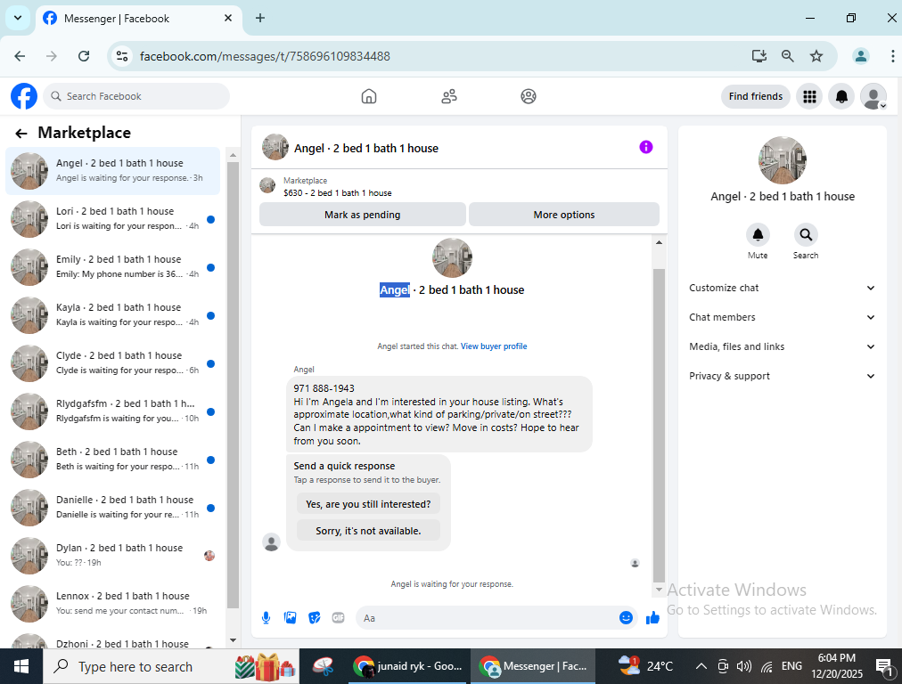Open conversation information purple icon
Image resolution: width=902 pixels, height=684 pixels.
point(646,147)
